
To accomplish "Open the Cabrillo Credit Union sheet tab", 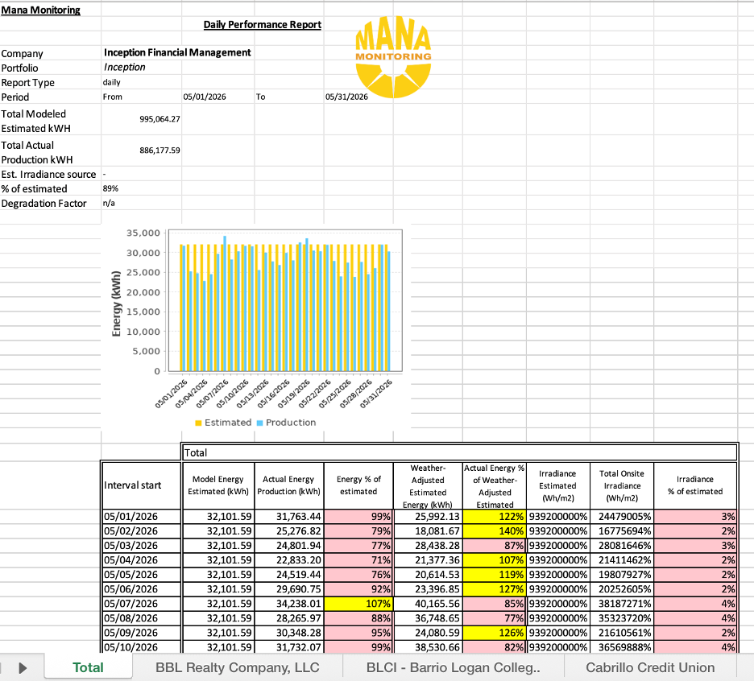I will (x=650, y=667).
